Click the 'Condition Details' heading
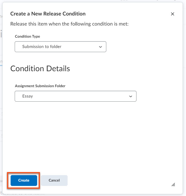The width and height of the screenshot is (186, 196). [x=40, y=68]
